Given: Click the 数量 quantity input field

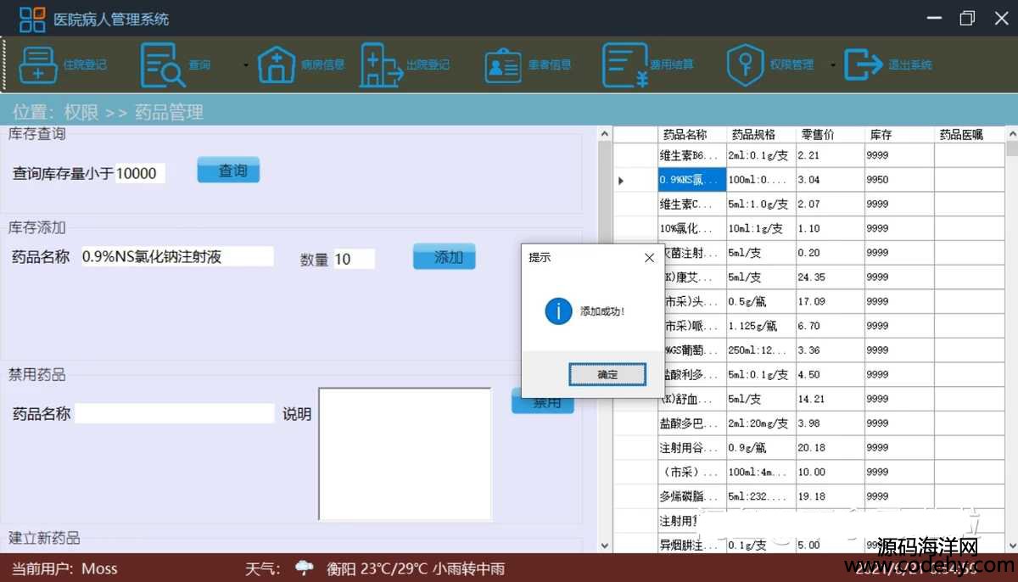Looking at the screenshot, I should [353, 260].
